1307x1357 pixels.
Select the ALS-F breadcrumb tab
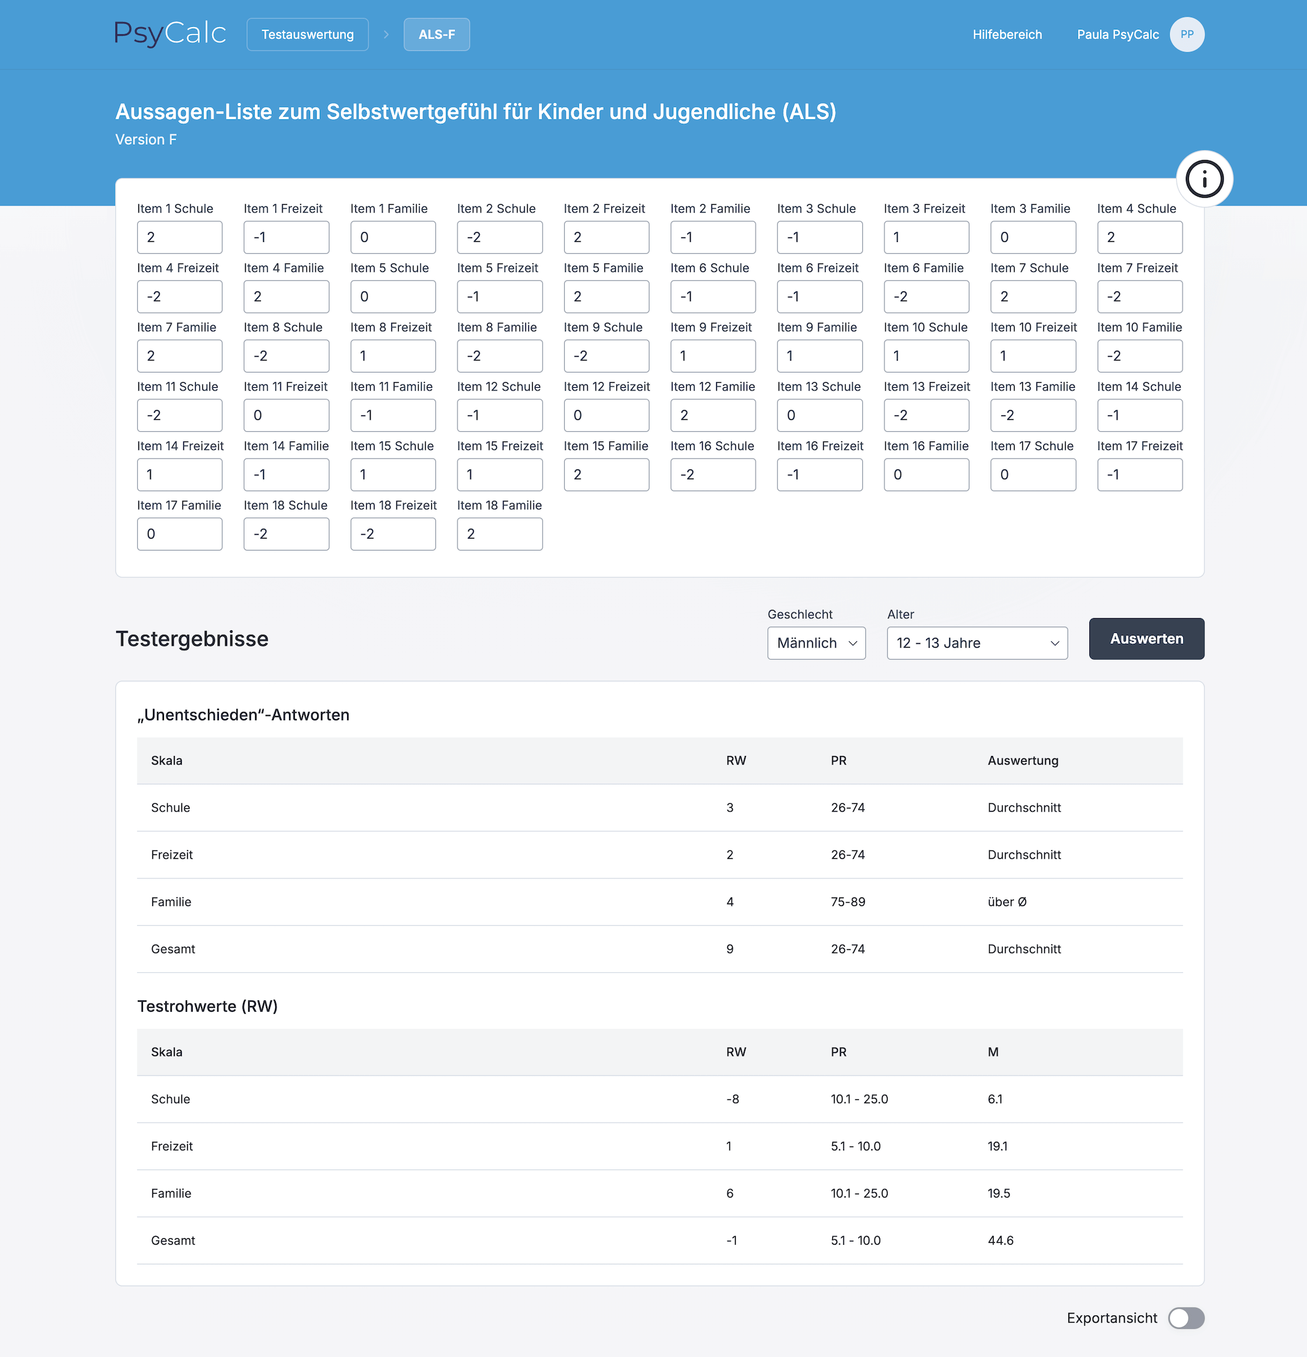click(437, 34)
